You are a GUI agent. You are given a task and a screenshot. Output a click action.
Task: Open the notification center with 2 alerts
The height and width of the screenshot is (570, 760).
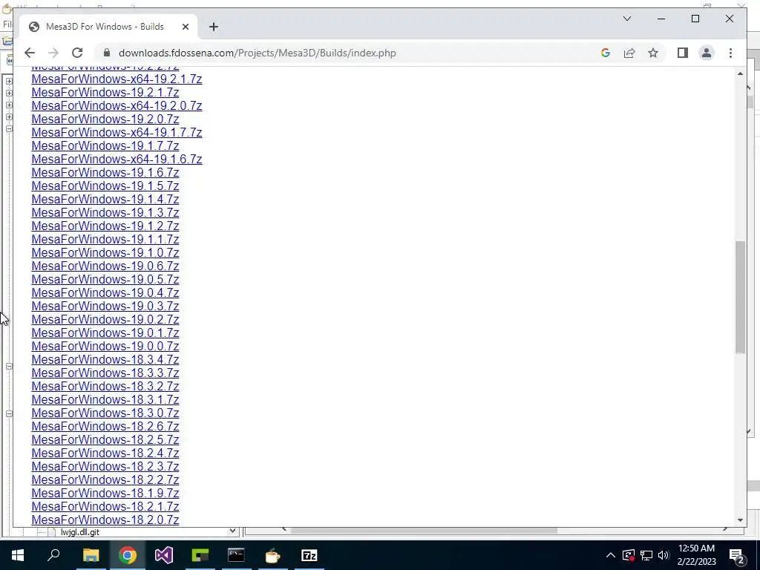coord(737,555)
